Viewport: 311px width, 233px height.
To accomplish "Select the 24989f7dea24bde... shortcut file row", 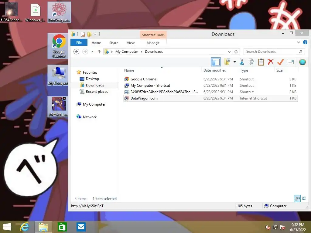I will point(210,92).
